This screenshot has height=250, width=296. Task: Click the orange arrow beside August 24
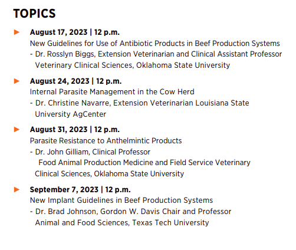[x=17, y=81]
